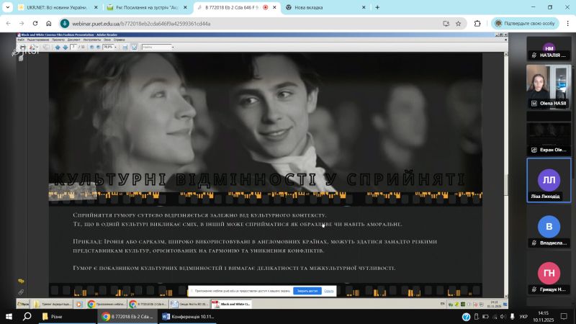This screenshot has height=324, width=576.
Task: Open Windows Start menu
Action: (9, 316)
